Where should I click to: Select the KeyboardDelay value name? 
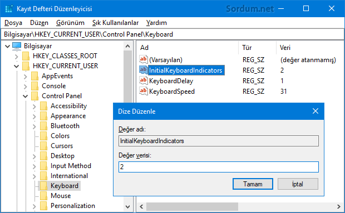pyautogui.click(x=171, y=81)
